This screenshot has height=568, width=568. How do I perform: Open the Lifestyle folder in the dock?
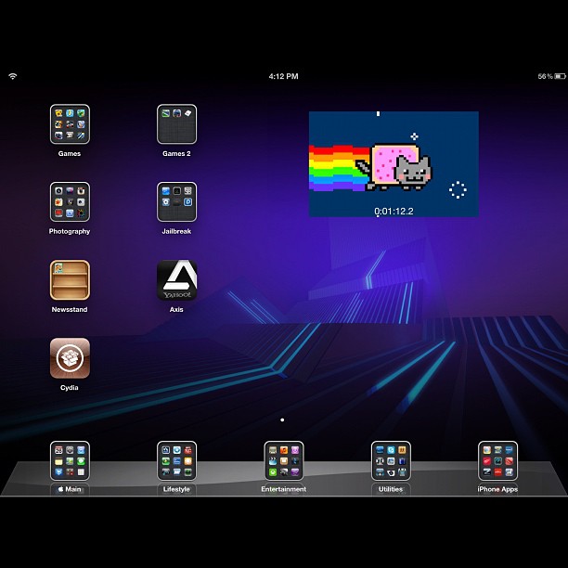176,460
